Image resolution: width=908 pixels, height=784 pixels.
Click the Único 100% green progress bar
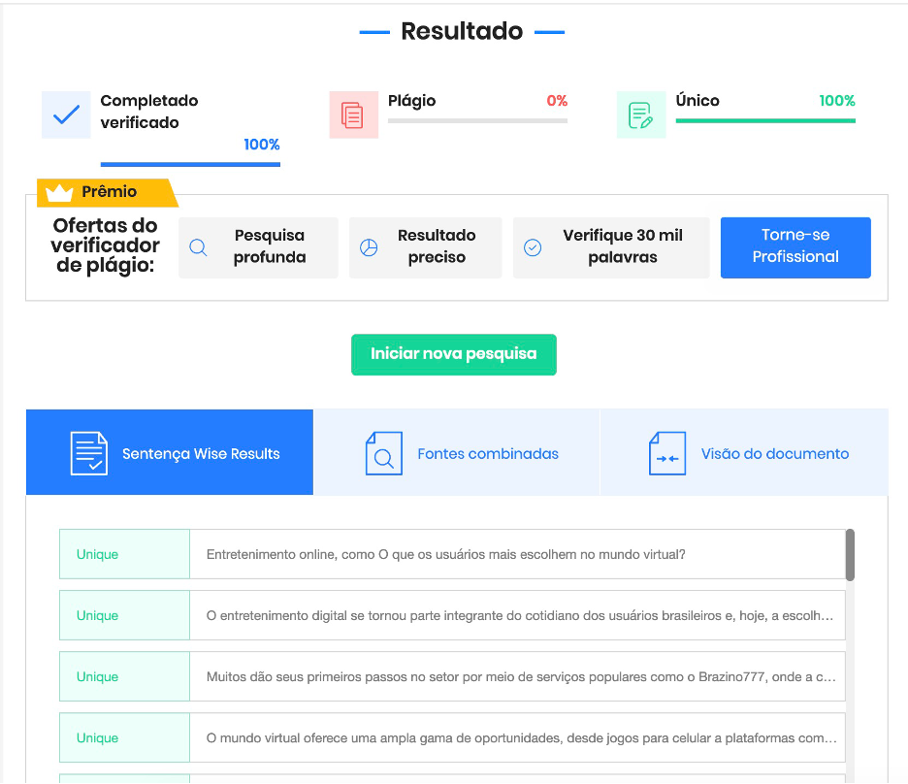(764, 121)
